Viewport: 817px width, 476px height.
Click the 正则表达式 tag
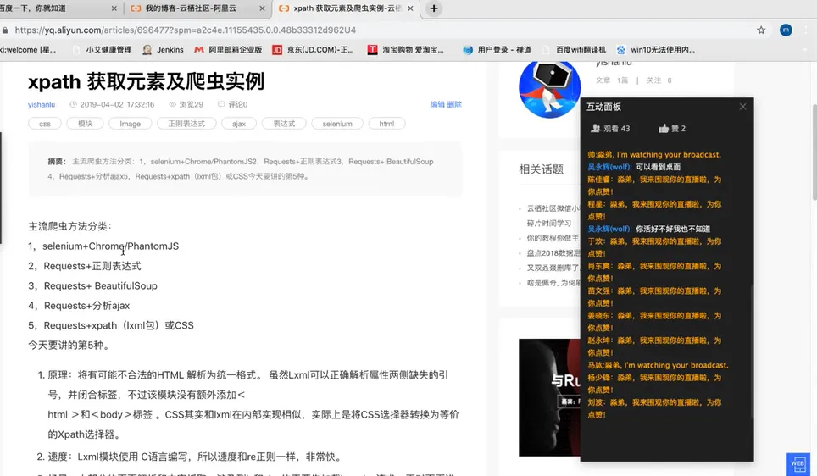(x=186, y=124)
